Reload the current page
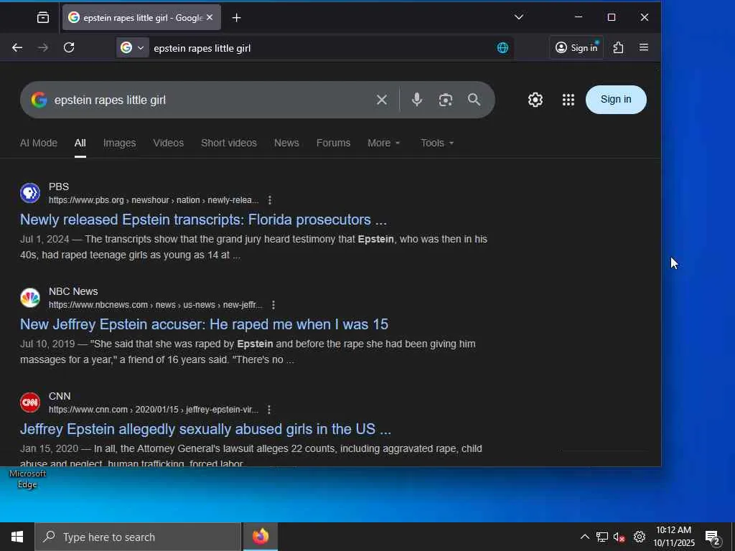 [x=69, y=48]
